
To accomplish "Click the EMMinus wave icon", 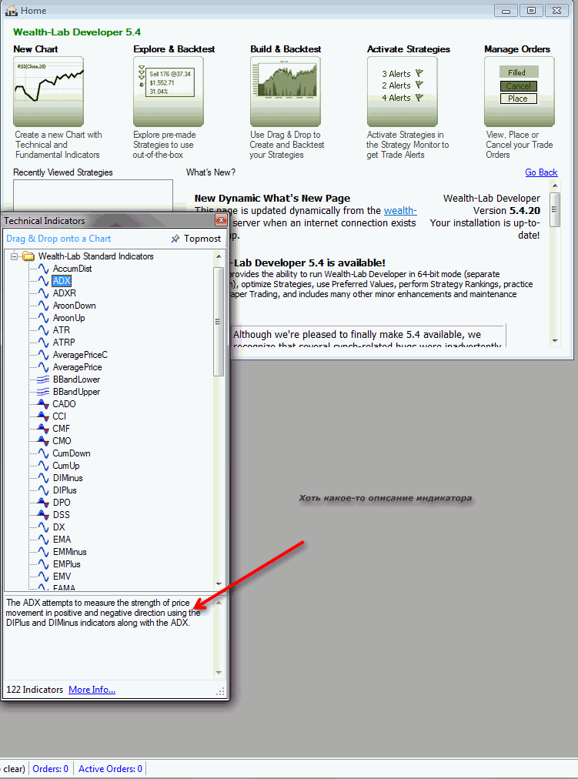I will tap(43, 552).
